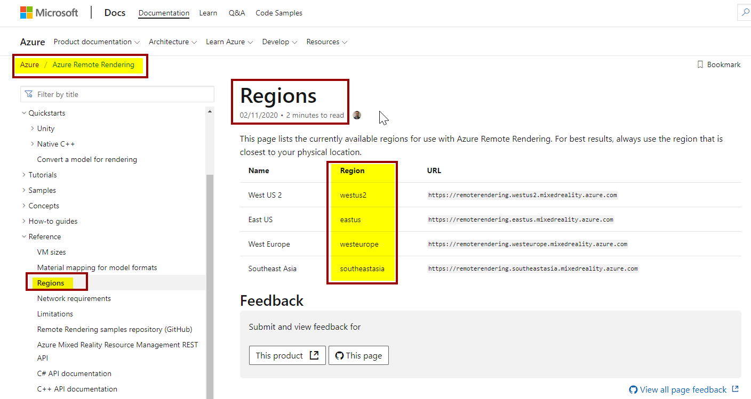Image resolution: width=751 pixels, height=399 pixels.
Task: Open C# API documentation
Action: click(74, 373)
